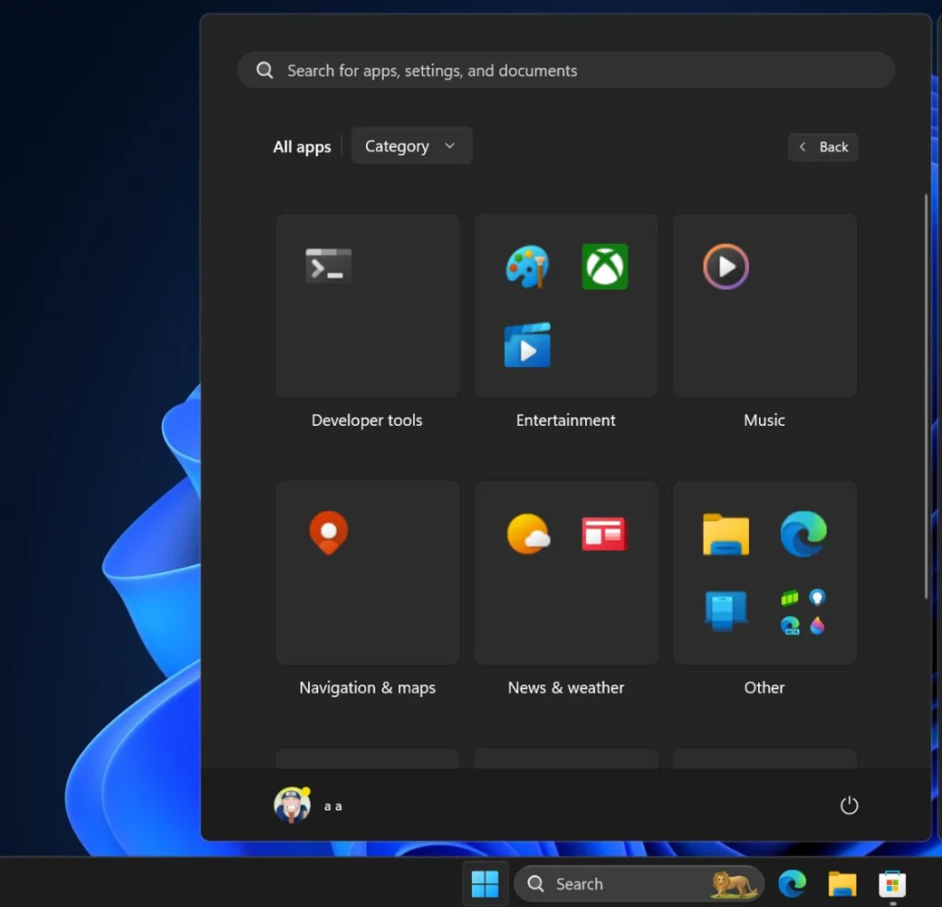Image resolution: width=942 pixels, height=907 pixels.
Task: Open Movies & TV clapperboard icon
Action: (x=527, y=345)
